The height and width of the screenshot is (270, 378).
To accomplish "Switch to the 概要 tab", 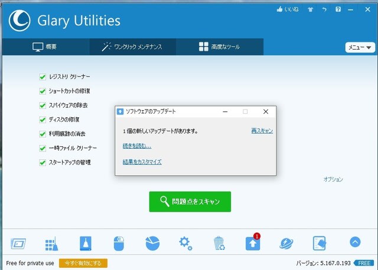I will (45, 47).
